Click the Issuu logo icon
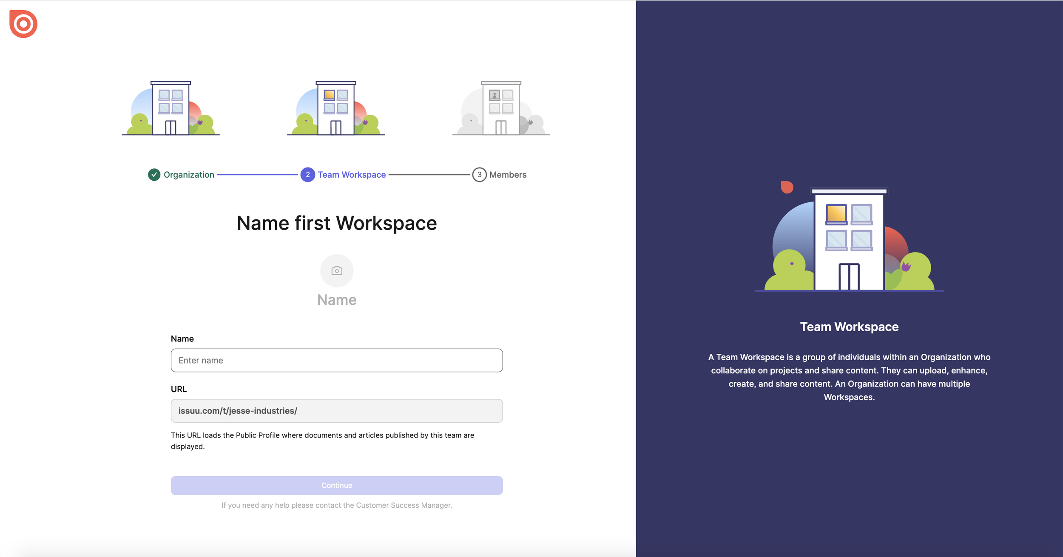 coord(23,24)
